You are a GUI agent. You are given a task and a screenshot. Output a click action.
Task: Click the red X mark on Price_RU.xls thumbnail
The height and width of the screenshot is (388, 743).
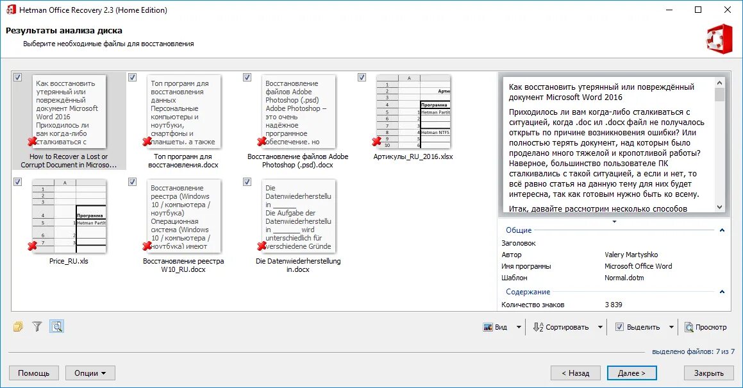[32, 246]
